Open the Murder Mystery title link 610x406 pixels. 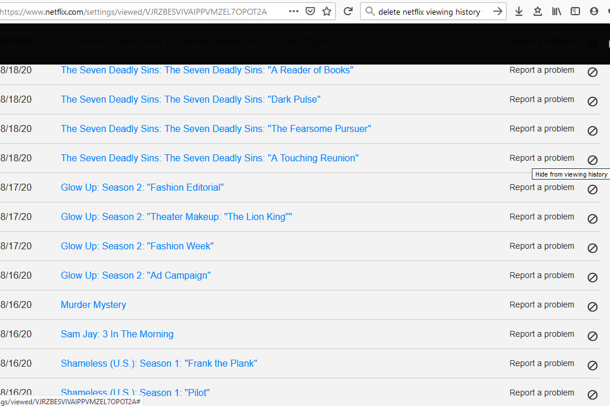93,304
